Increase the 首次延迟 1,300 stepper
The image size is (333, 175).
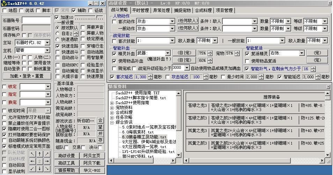(x=150, y=75)
